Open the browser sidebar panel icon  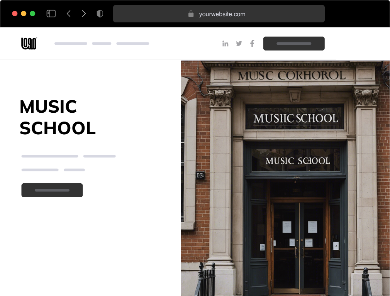point(51,13)
